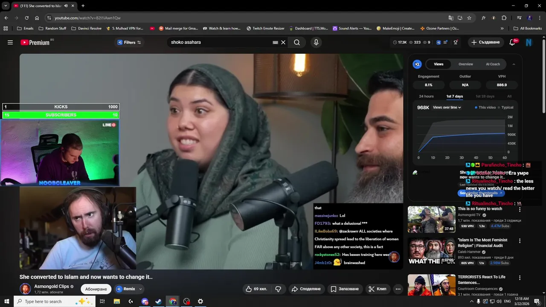Open Windows Start menu

point(7,301)
